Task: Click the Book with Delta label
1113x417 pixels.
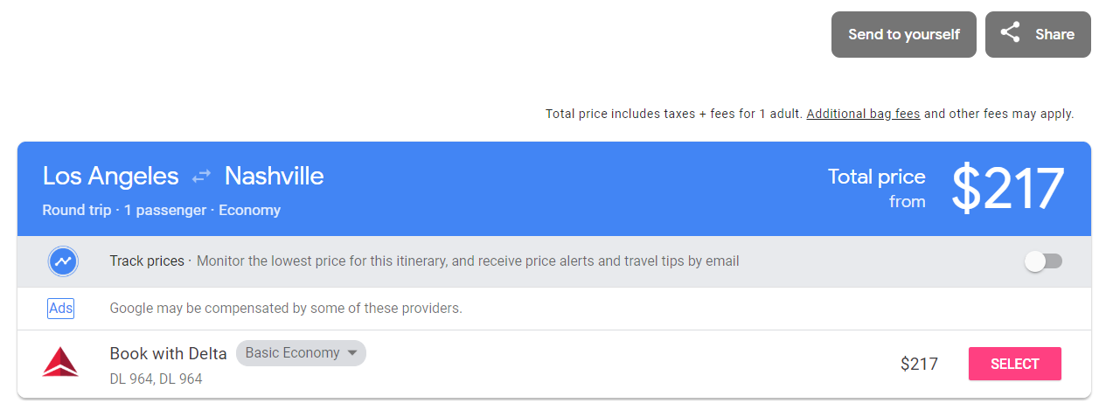Action: coord(168,353)
